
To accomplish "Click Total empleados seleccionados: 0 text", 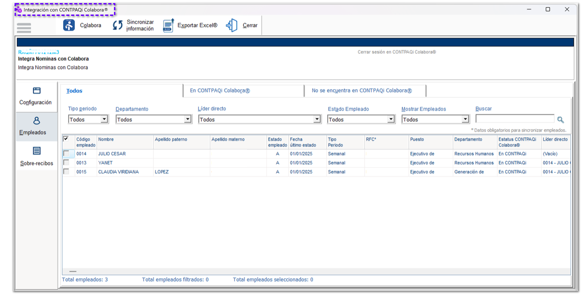I will point(273,280).
